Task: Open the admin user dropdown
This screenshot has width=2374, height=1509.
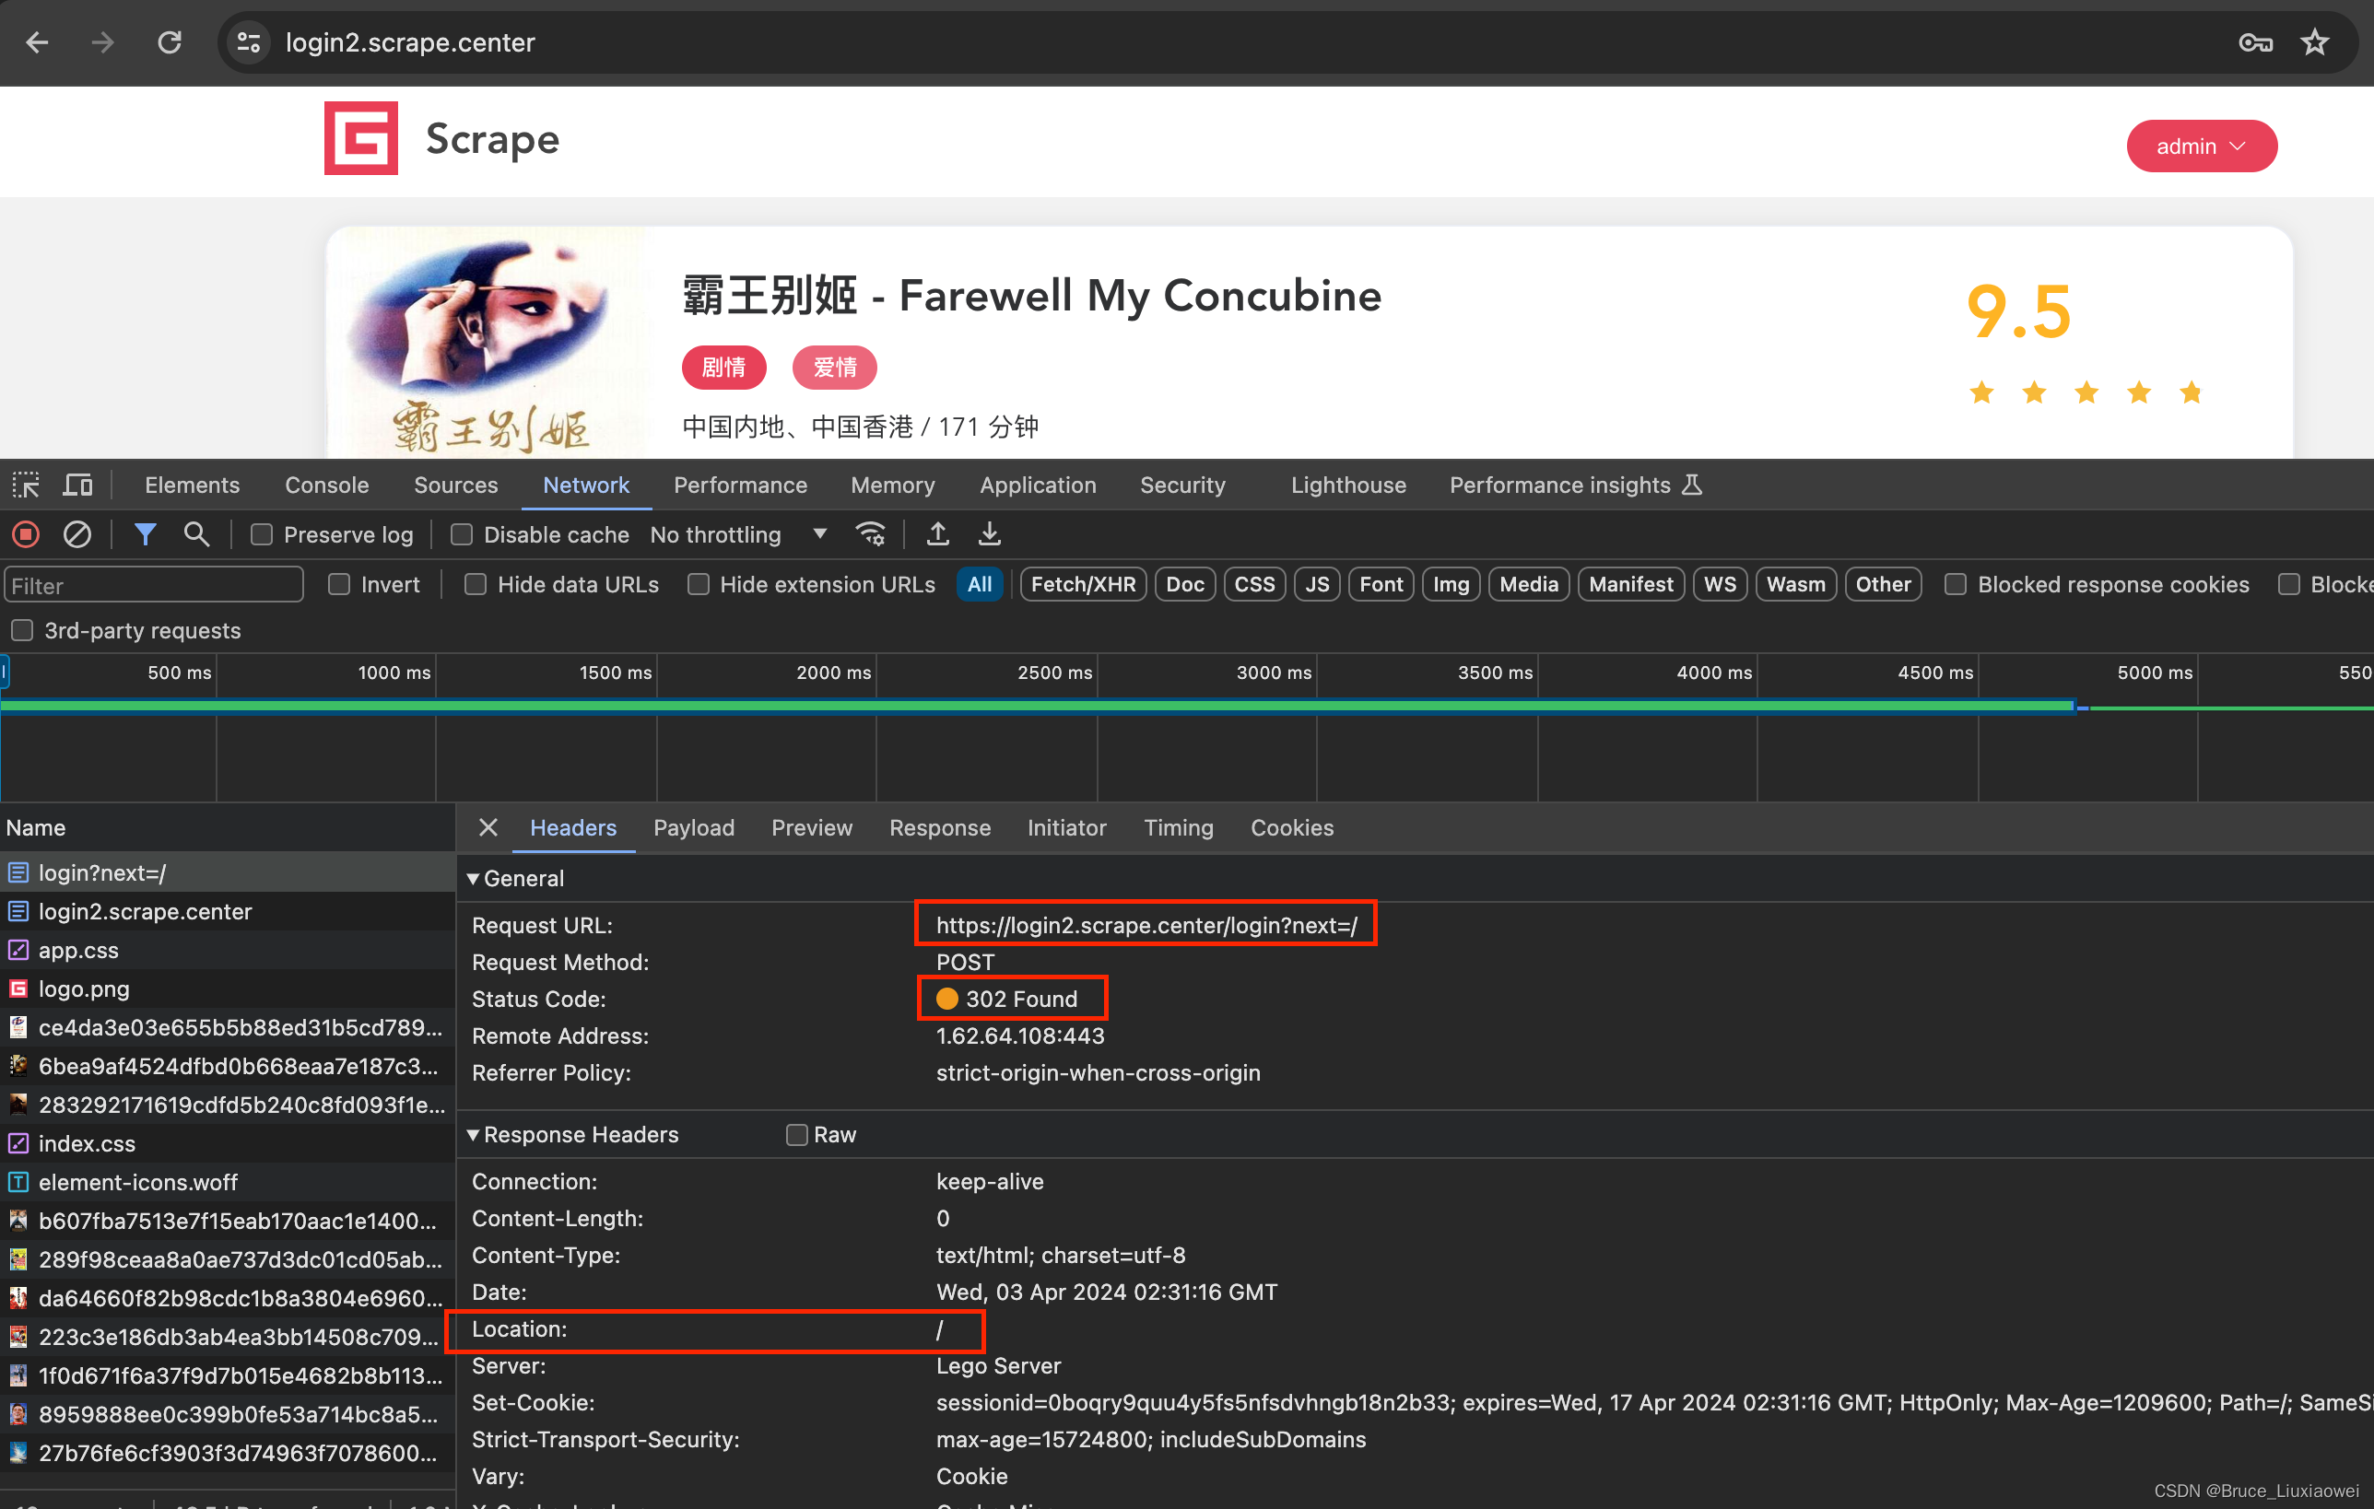Action: [x=2201, y=146]
